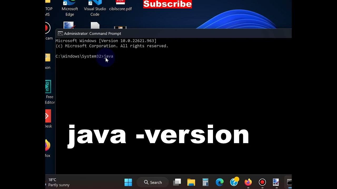Viewport: 337px width, 189px height.
Task: Open the Get Help taskbar icon
Action: [234, 182]
